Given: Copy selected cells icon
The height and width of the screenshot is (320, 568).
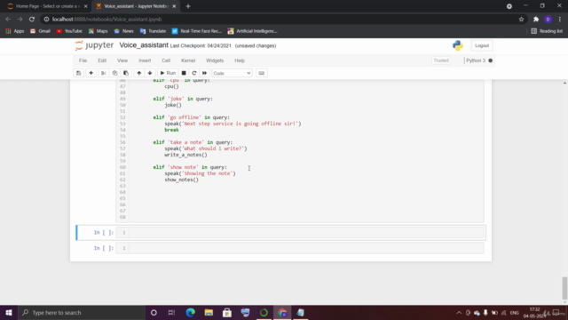Looking at the screenshot, I should click(x=114, y=73).
